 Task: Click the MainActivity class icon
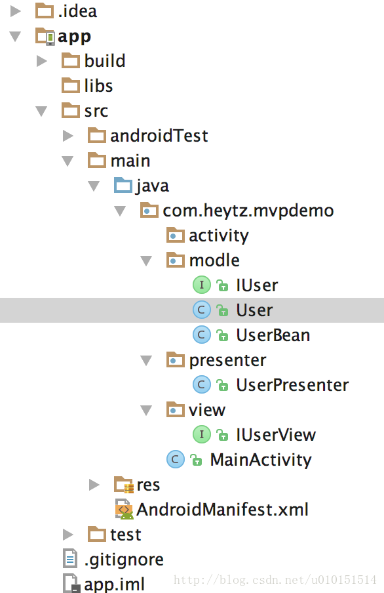(x=176, y=459)
